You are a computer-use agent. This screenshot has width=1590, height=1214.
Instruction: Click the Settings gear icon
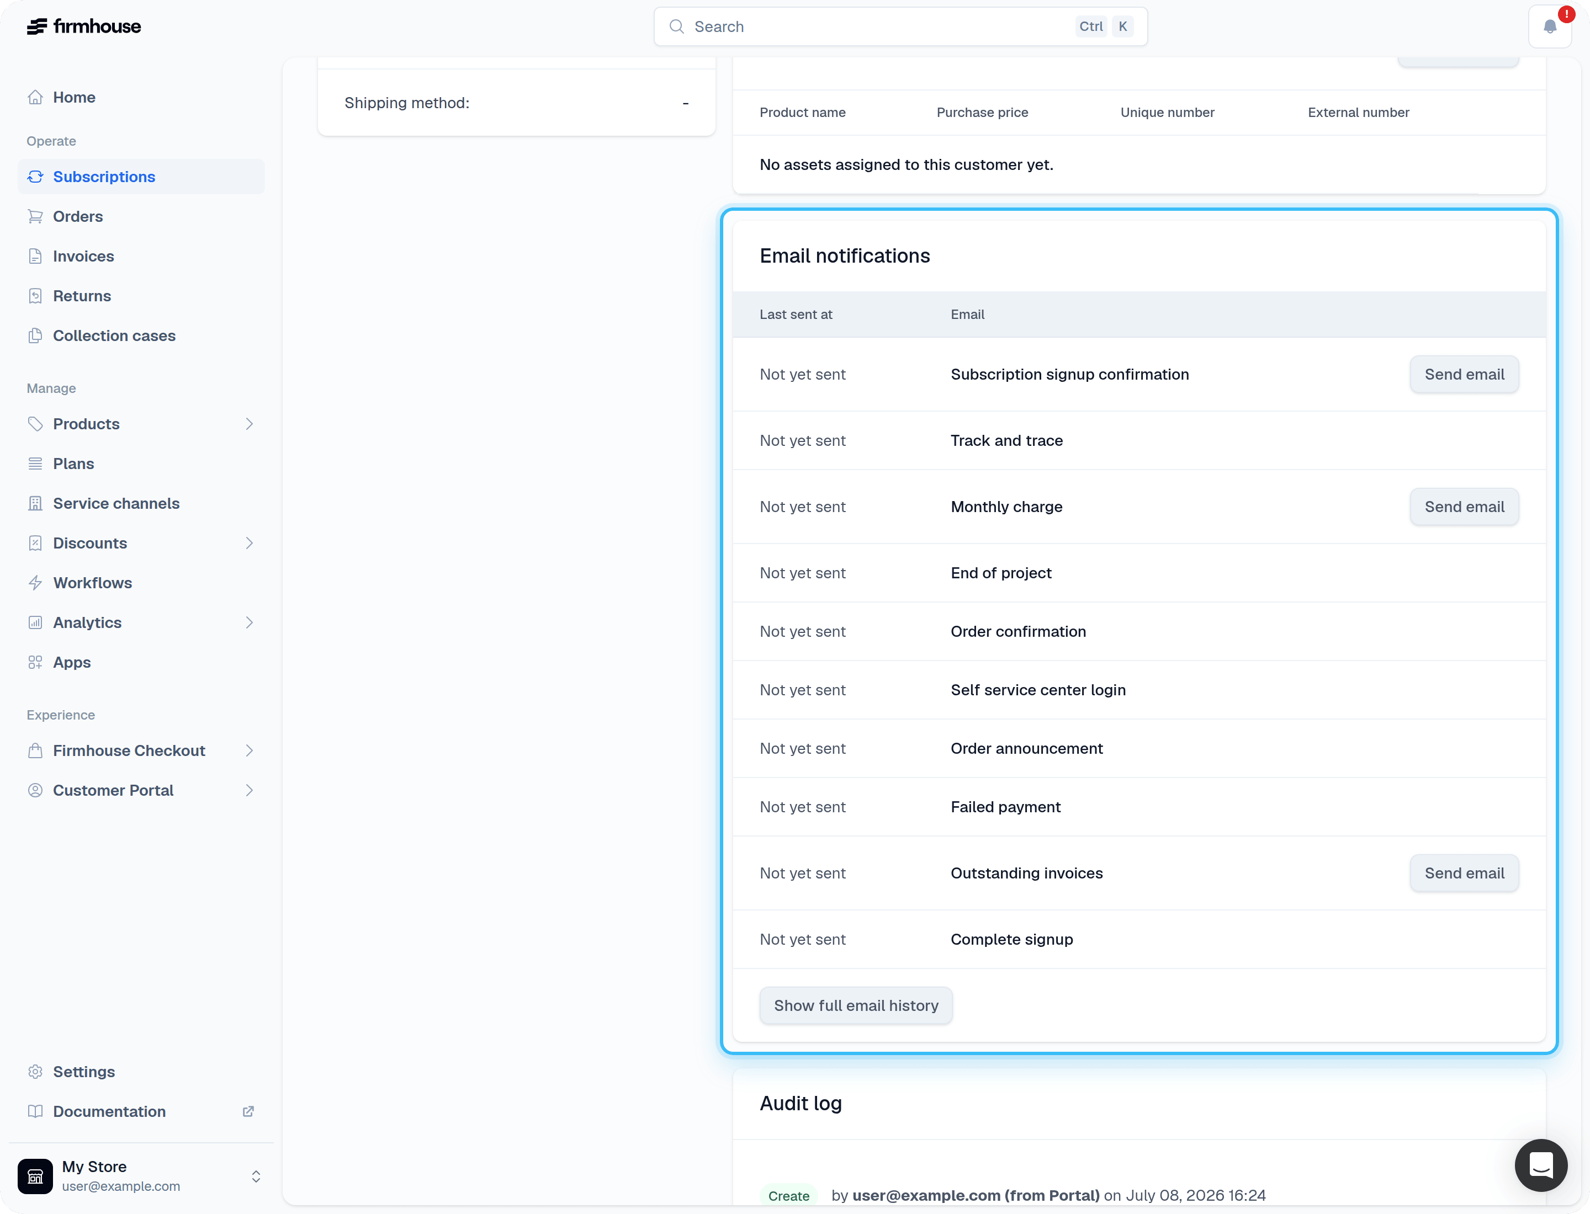35,1071
